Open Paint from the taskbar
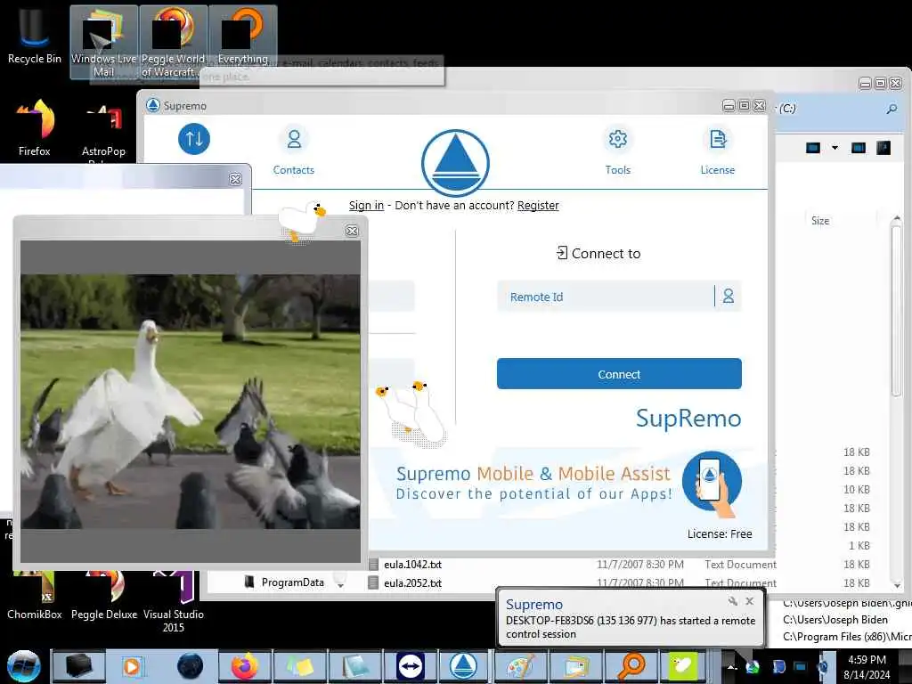This screenshot has width=912, height=684. (519, 666)
